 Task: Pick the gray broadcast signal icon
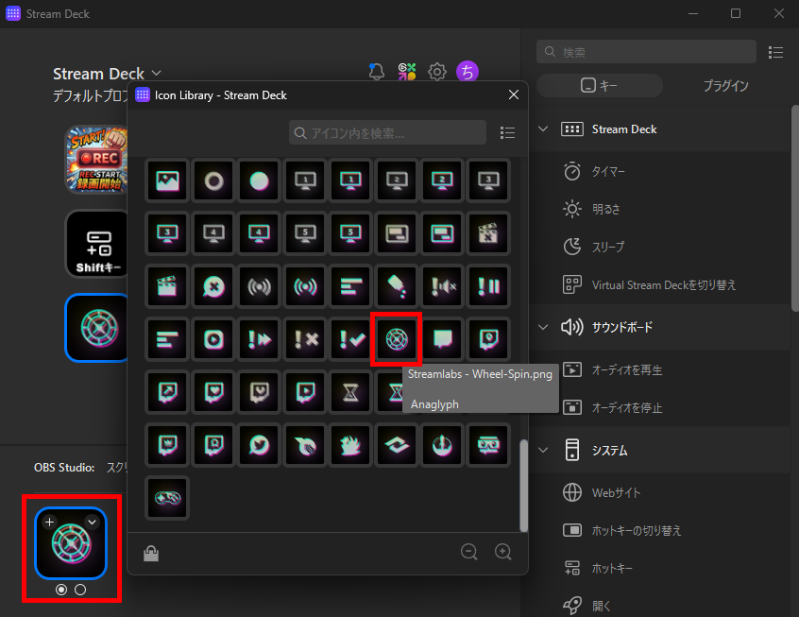[260, 286]
